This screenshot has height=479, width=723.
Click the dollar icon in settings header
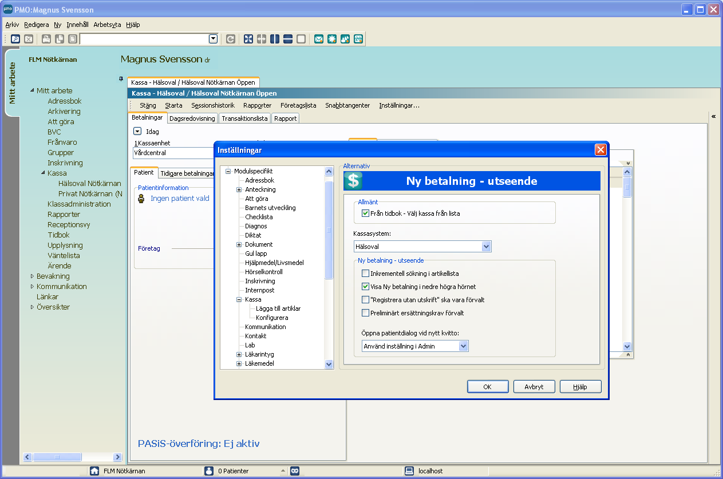tap(353, 181)
